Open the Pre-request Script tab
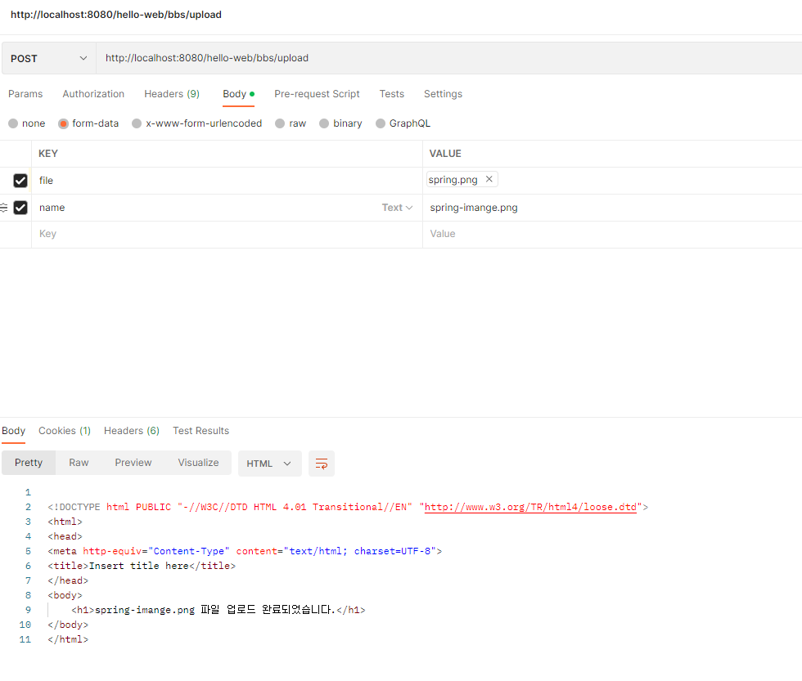 click(x=317, y=94)
